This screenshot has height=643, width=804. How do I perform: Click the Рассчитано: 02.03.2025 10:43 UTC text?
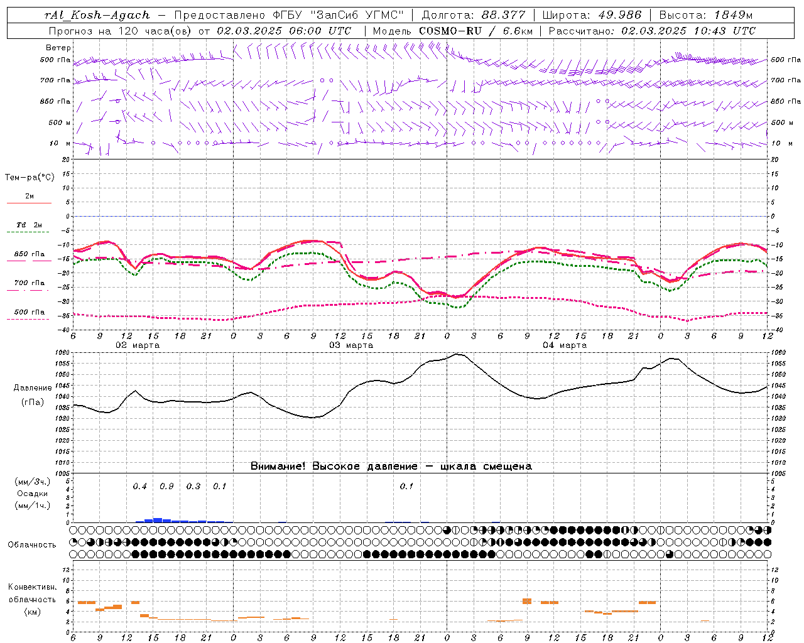pyautogui.click(x=652, y=31)
